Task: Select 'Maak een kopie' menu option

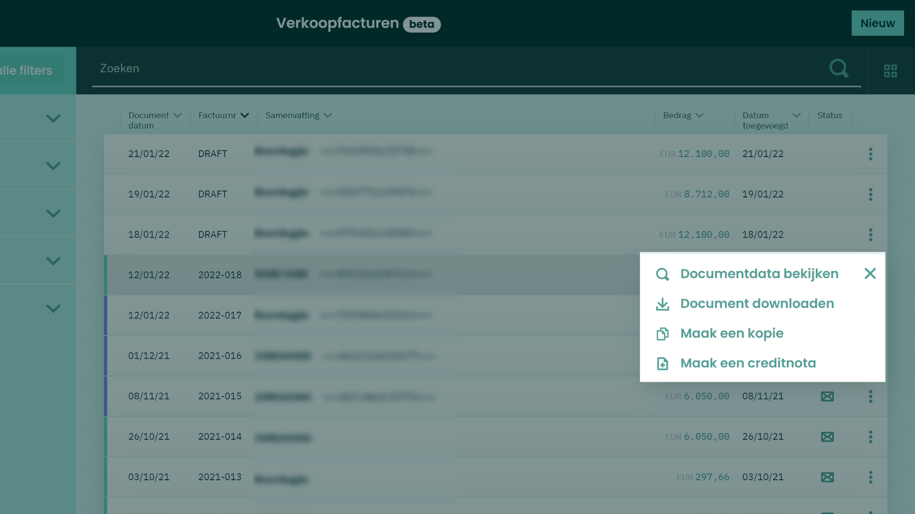Action: click(x=732, y=333)
